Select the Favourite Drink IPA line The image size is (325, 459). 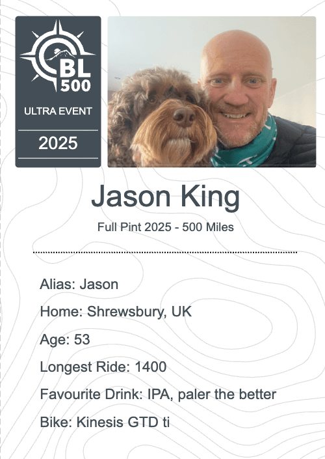point(158,395)
